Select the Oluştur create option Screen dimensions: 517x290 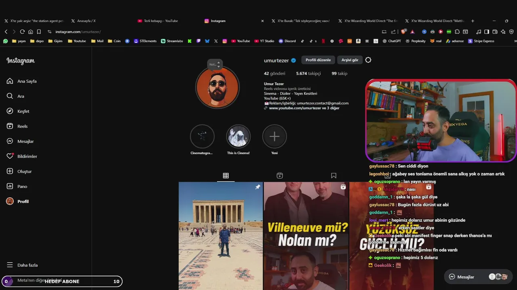click(x=19, y=171)
